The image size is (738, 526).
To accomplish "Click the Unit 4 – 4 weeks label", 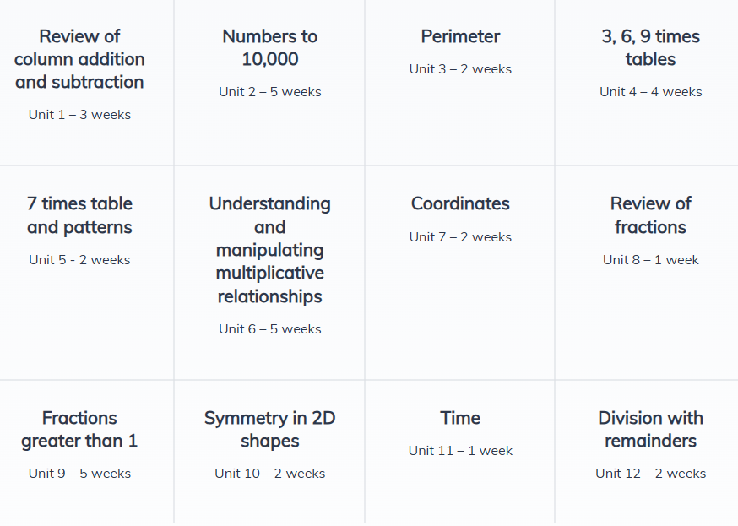I will (650, 92).
